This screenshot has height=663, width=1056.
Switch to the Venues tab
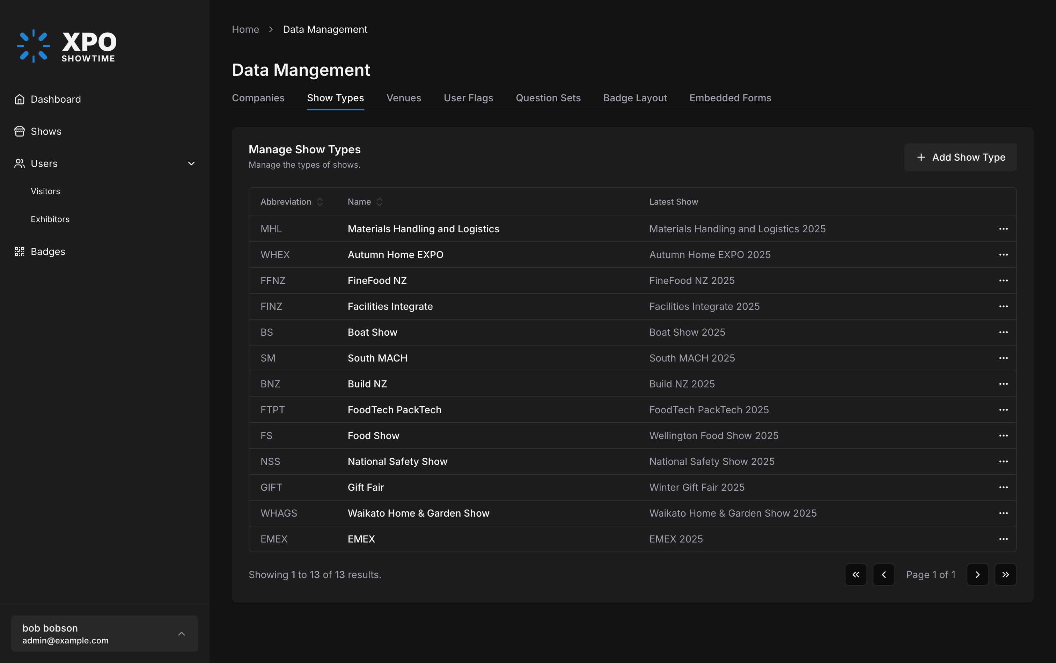pyautogui.click(x=403, y=98)
